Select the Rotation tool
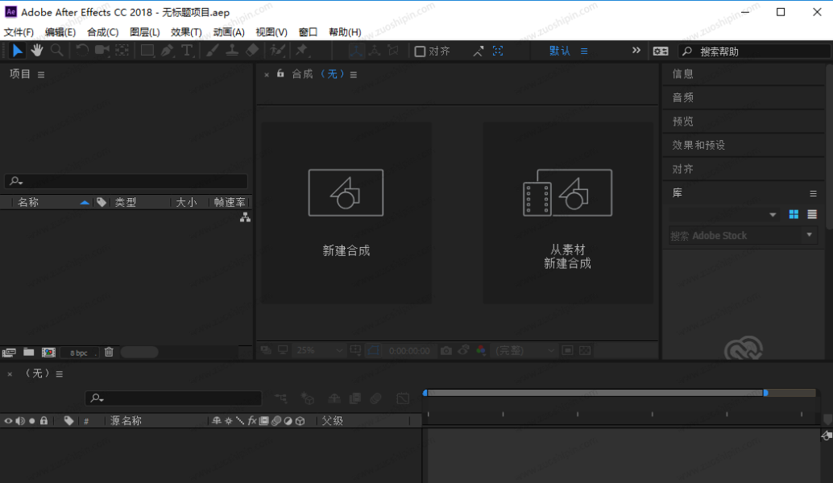Viewport: 833px width, 483px height. coord(81,50)
